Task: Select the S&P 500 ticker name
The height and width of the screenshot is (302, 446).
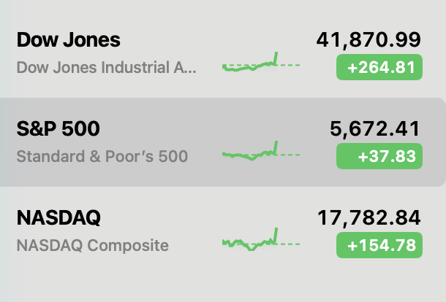Action: click(58, 129)
